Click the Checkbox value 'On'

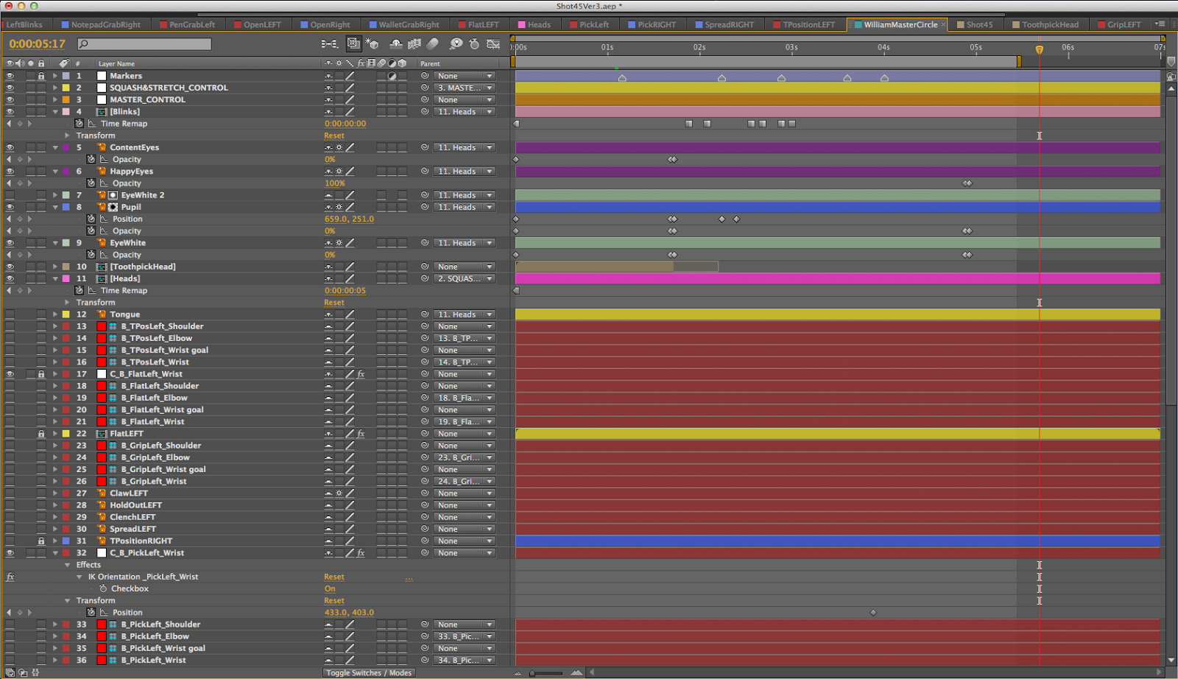[330, 588]
